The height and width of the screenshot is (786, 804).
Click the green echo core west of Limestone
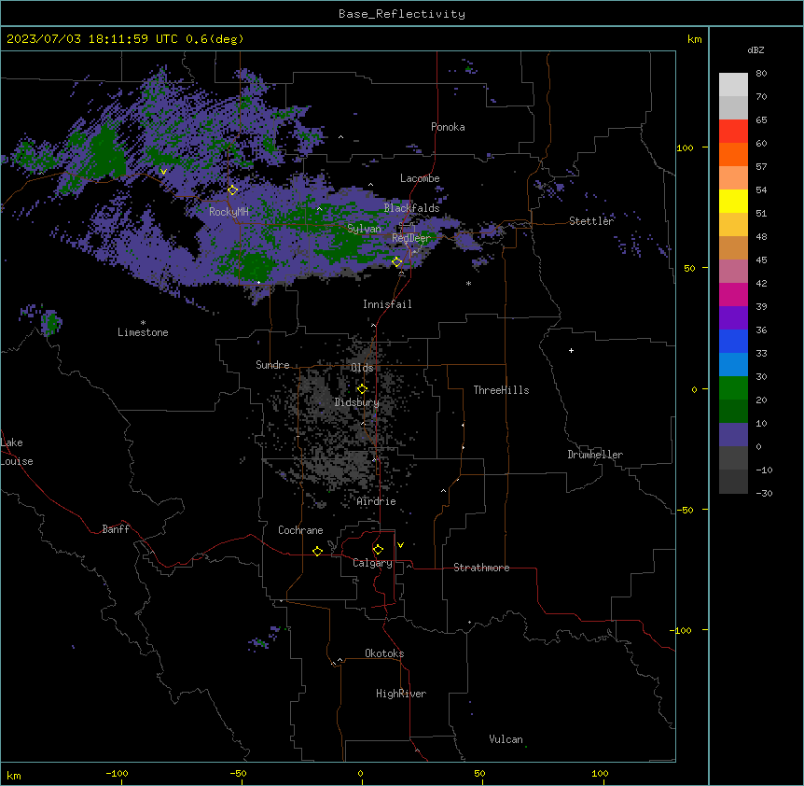click(50, 322)
